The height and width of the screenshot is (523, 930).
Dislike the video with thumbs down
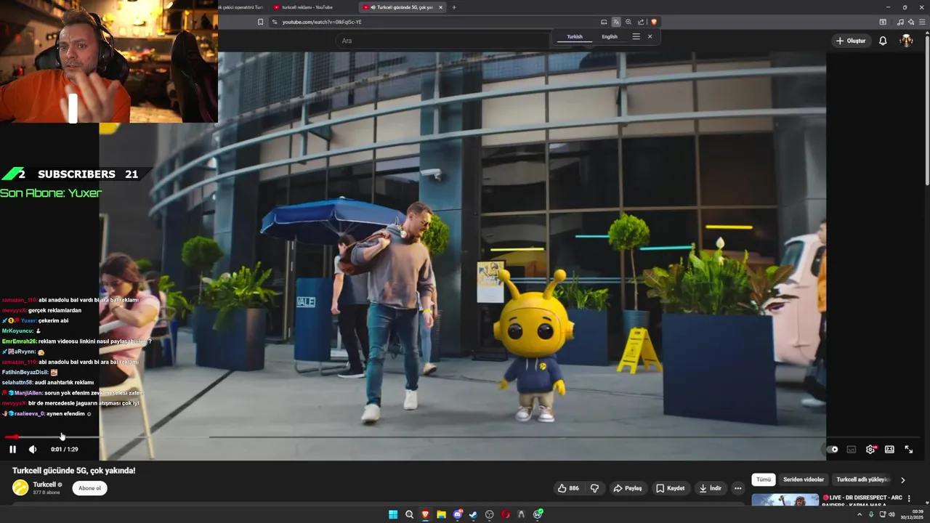(x=594, y=488)
